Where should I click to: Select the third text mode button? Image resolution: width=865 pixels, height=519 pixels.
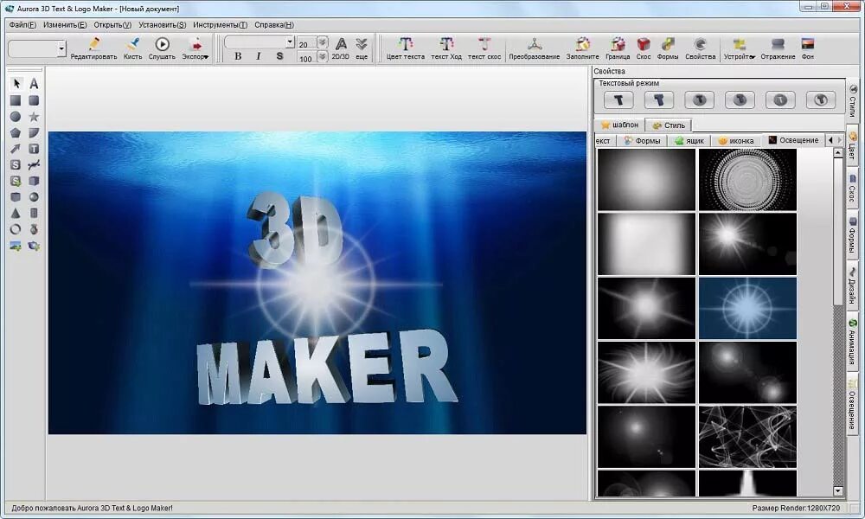(699, 99)
